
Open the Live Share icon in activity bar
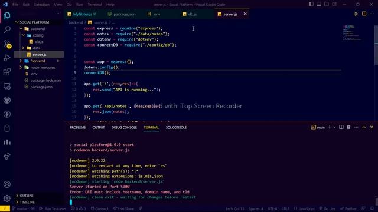pos(7,156)
